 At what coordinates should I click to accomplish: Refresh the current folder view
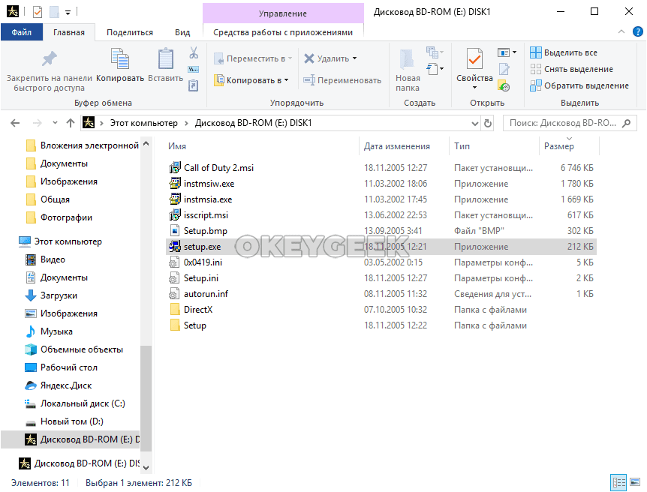click(x=488, y=123)
